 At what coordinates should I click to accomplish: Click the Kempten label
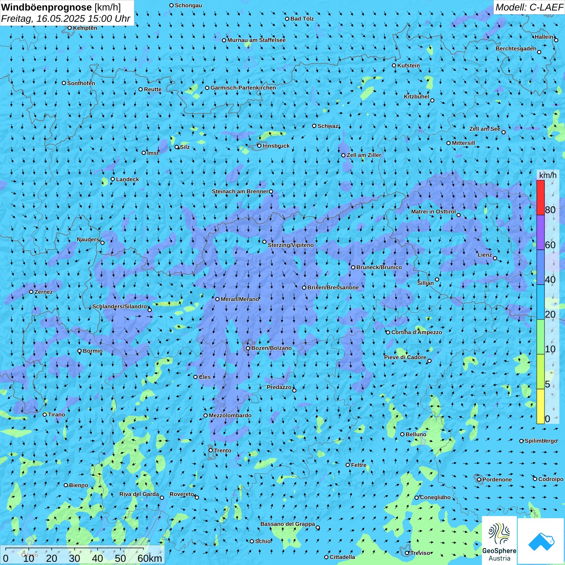pos(85,28)
